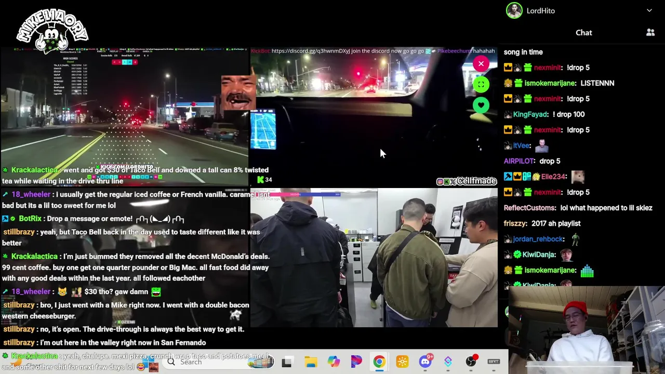Open the orange sun app on the taskbar

coord(402,362)
